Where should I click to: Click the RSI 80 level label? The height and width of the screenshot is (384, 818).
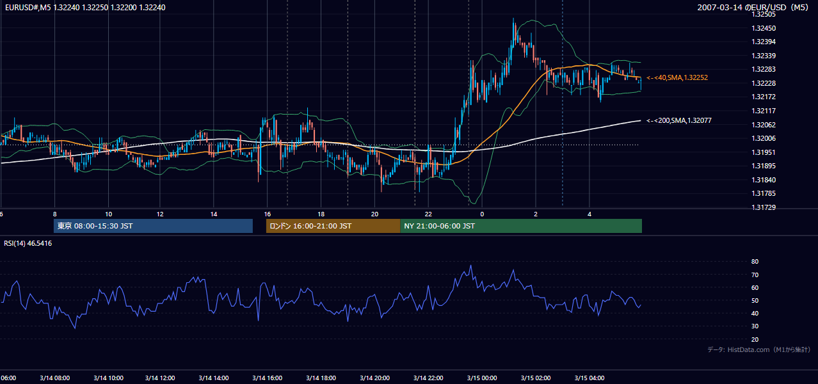coord(755,262)
